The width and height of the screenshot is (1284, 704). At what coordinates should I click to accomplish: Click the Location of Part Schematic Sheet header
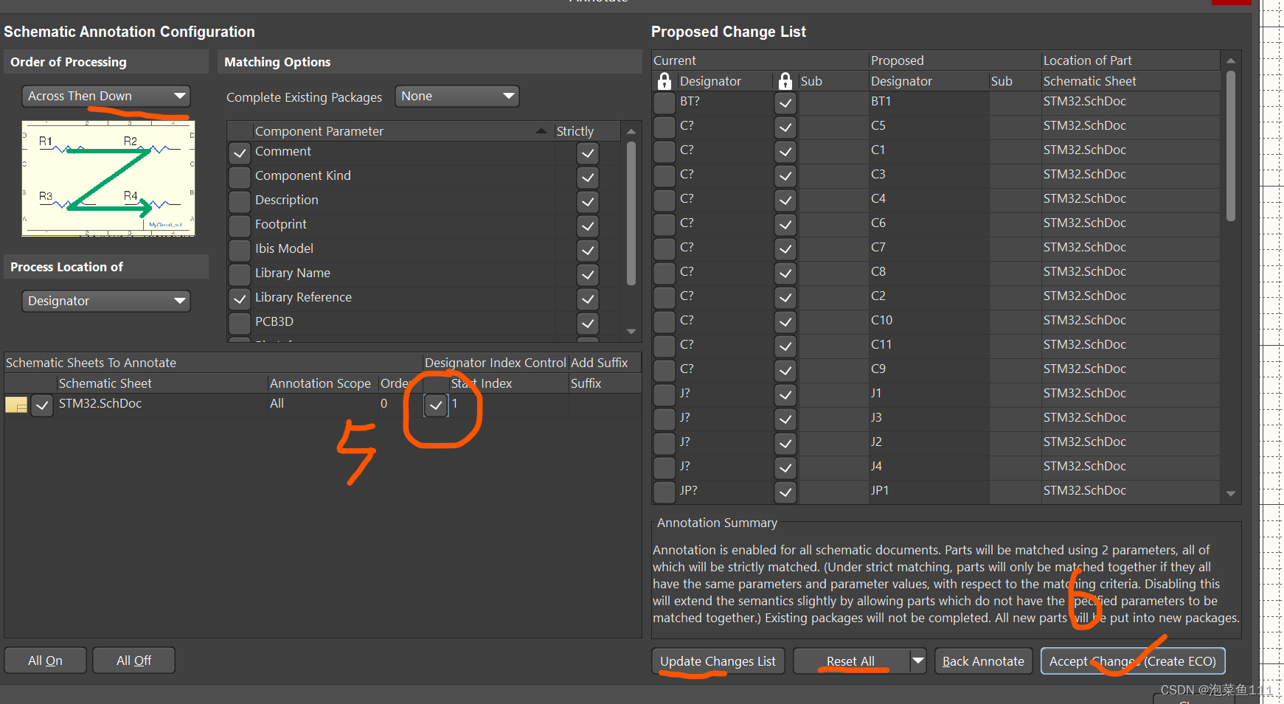[x=1131, y=81]
